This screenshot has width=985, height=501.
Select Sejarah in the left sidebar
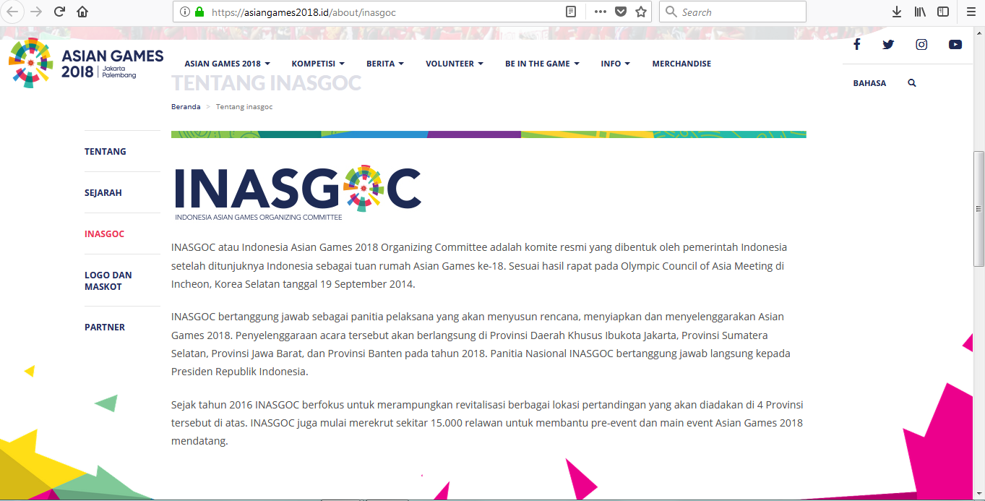103,193
